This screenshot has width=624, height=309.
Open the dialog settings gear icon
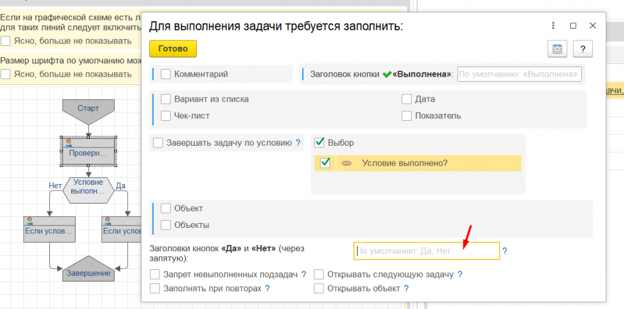(557, 49)
